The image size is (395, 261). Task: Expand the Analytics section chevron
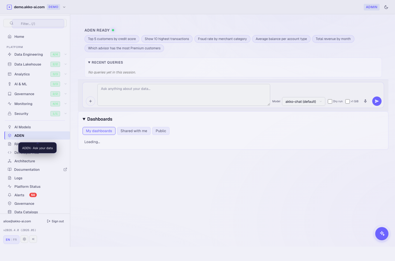[66, 74]
